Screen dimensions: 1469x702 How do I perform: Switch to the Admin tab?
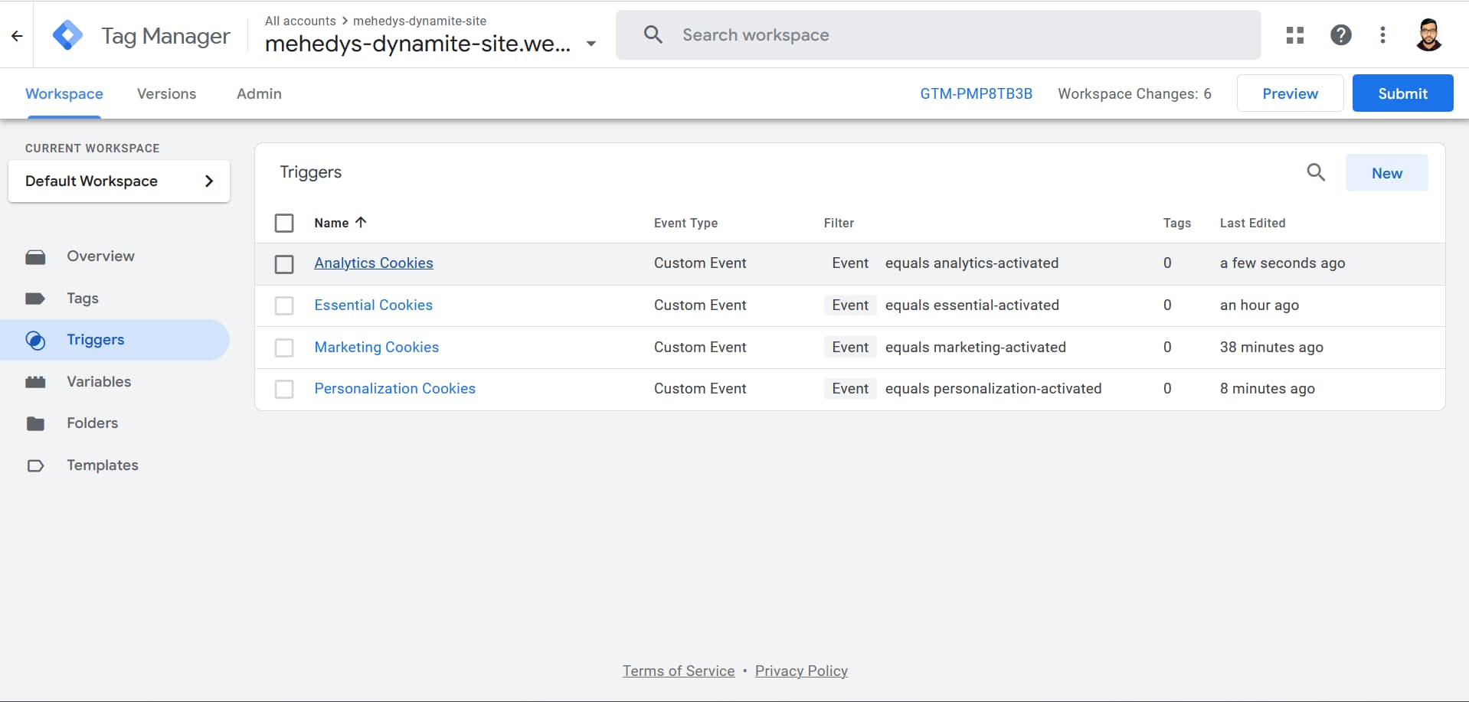tap(259, 93)
